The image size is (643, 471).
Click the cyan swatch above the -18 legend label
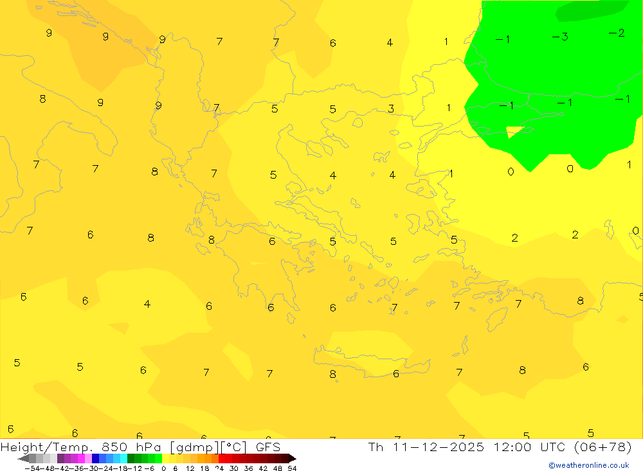[123, 459]
